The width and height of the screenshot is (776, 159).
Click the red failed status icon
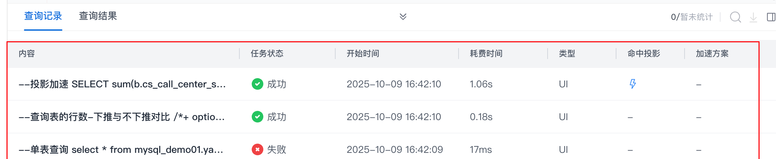pyautogui.click(x=257, y=149)
